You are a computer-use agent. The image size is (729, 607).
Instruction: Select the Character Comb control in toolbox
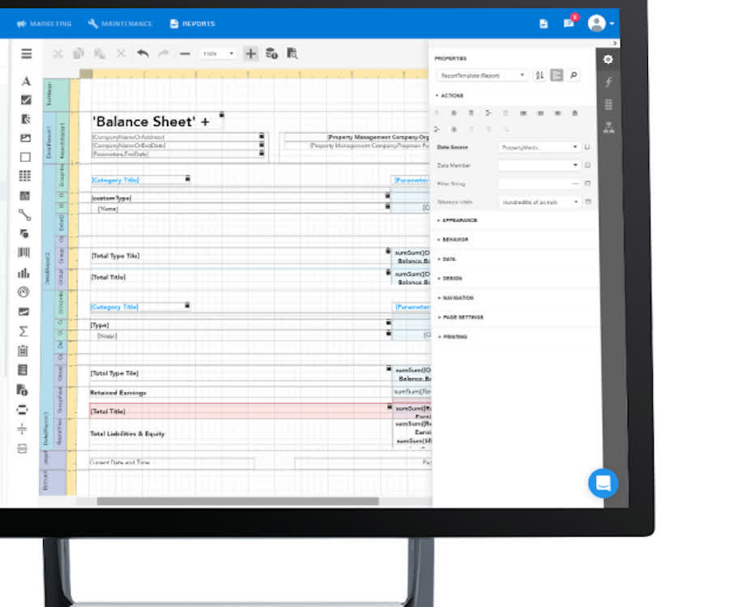pyautogui.click(x=25, y=196)
